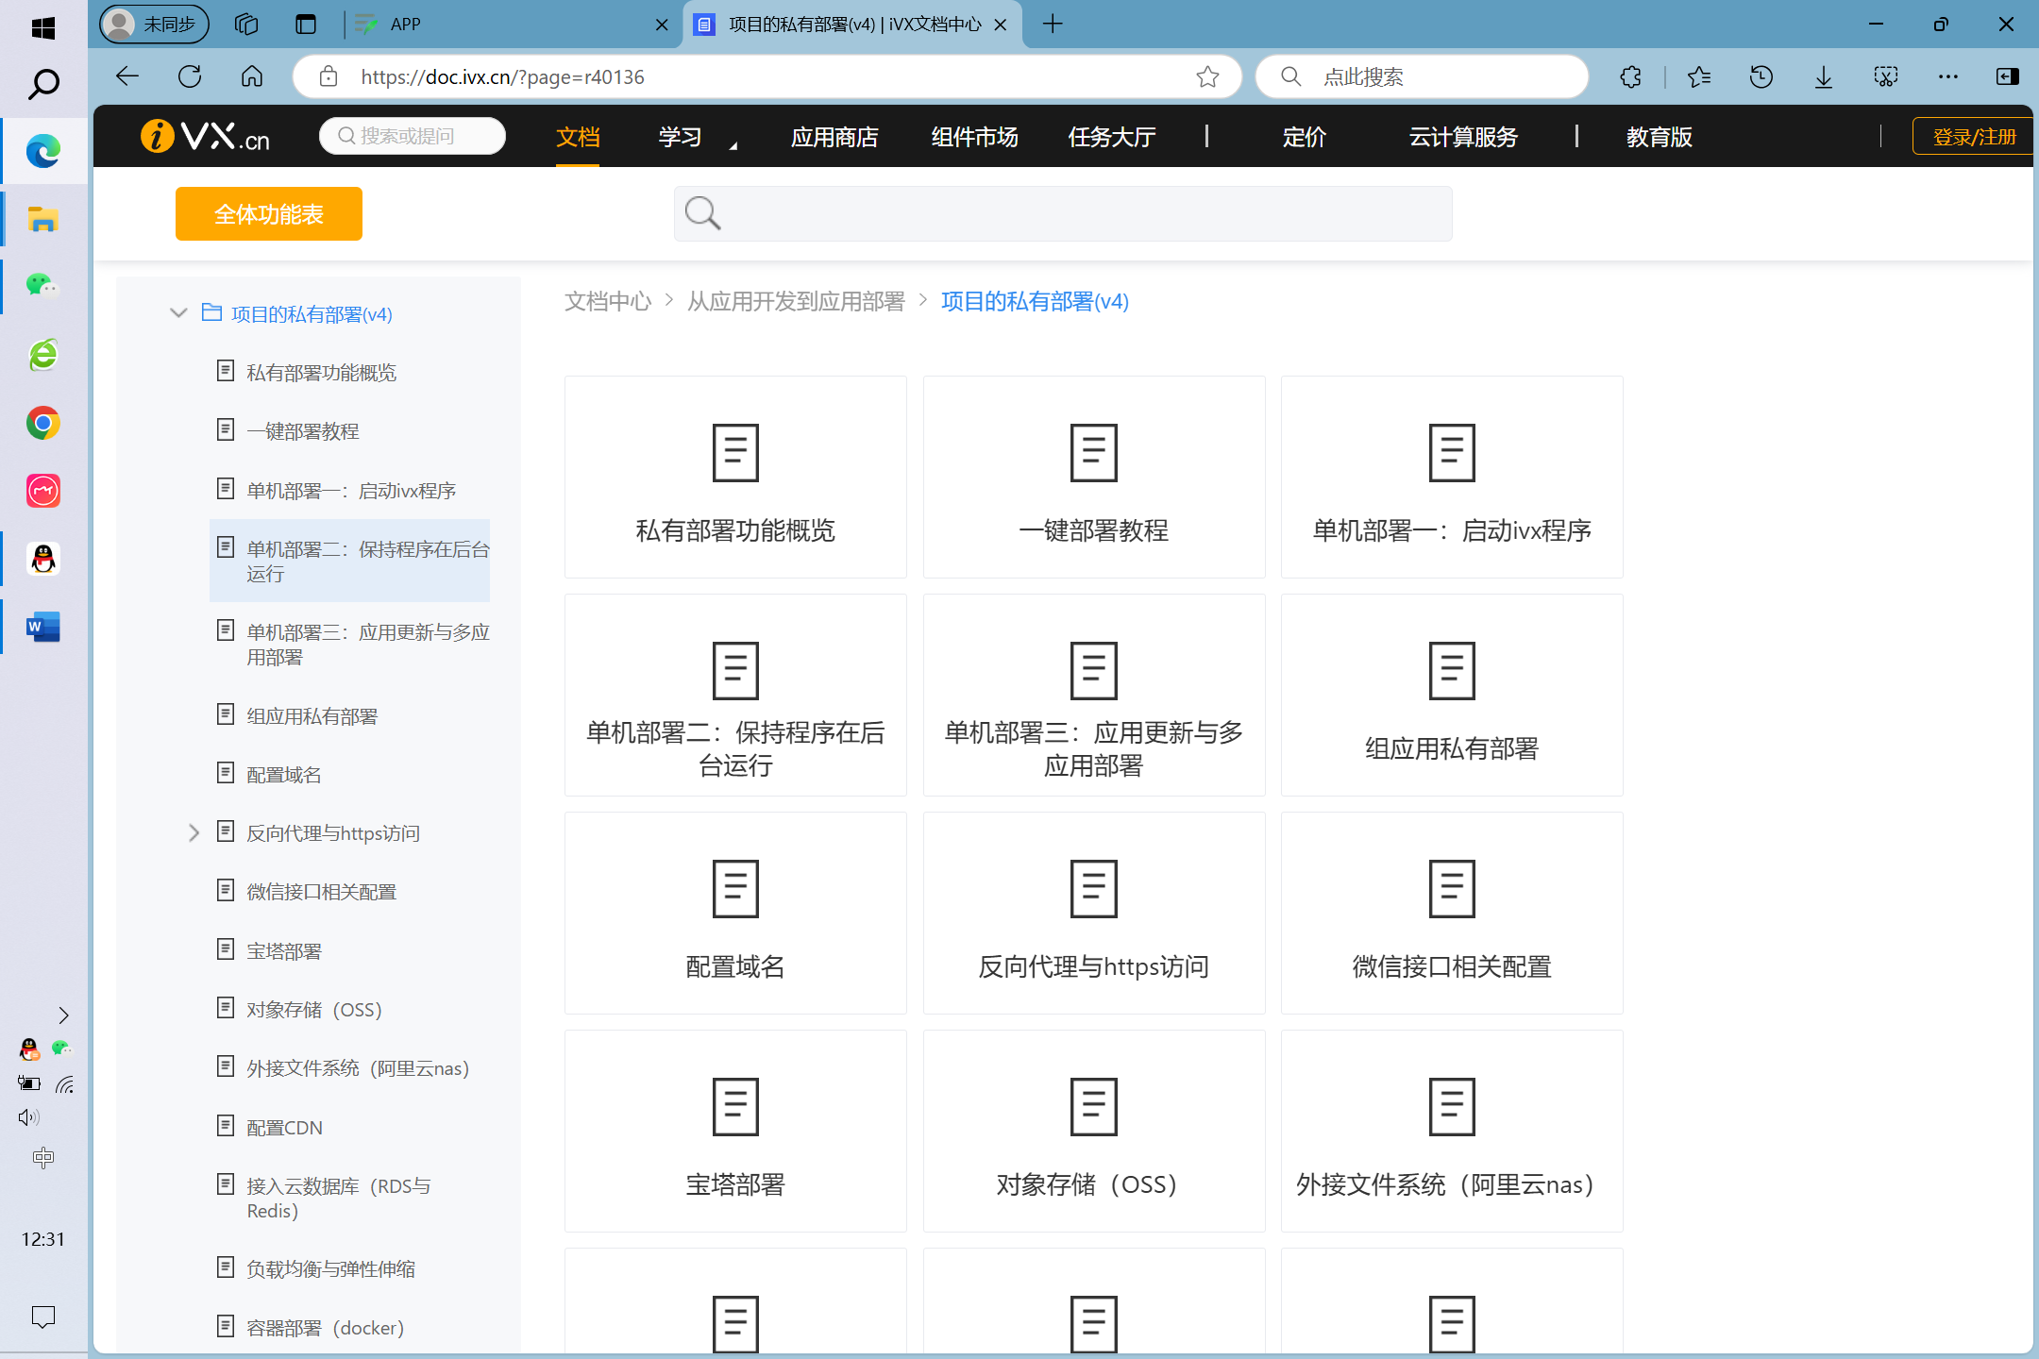Expand hidden system tray icons chevron

coord(63,1015)
